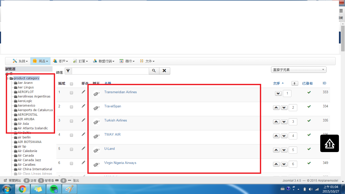Click the edit pencil for Virgin Nigeria Airways
The height and width of the screenshot is (194, 345).
[x=83, y=163]
